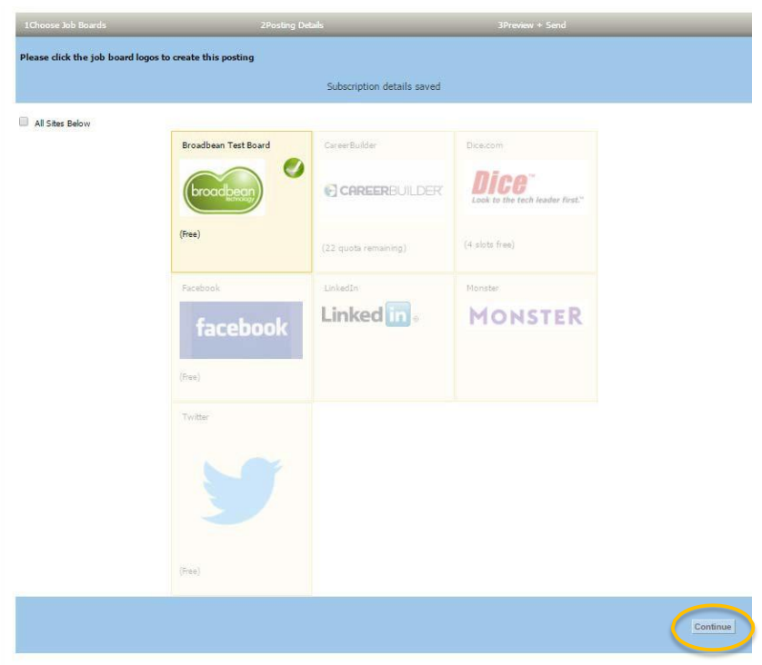Screen dimensions: 762x665
Task: Click the '4 slots free' text
Action: pyautogui.click(x=489, y=244)
